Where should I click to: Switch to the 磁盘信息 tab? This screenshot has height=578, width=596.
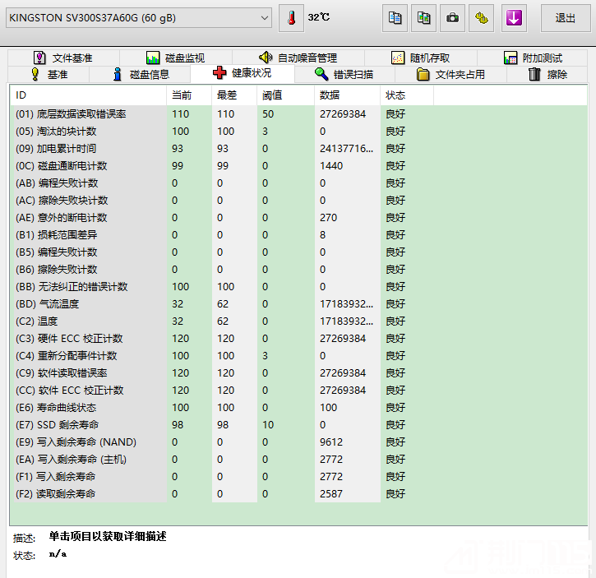click(x=140, y=74)
